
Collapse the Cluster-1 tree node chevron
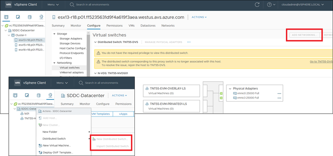pos(9,35)
